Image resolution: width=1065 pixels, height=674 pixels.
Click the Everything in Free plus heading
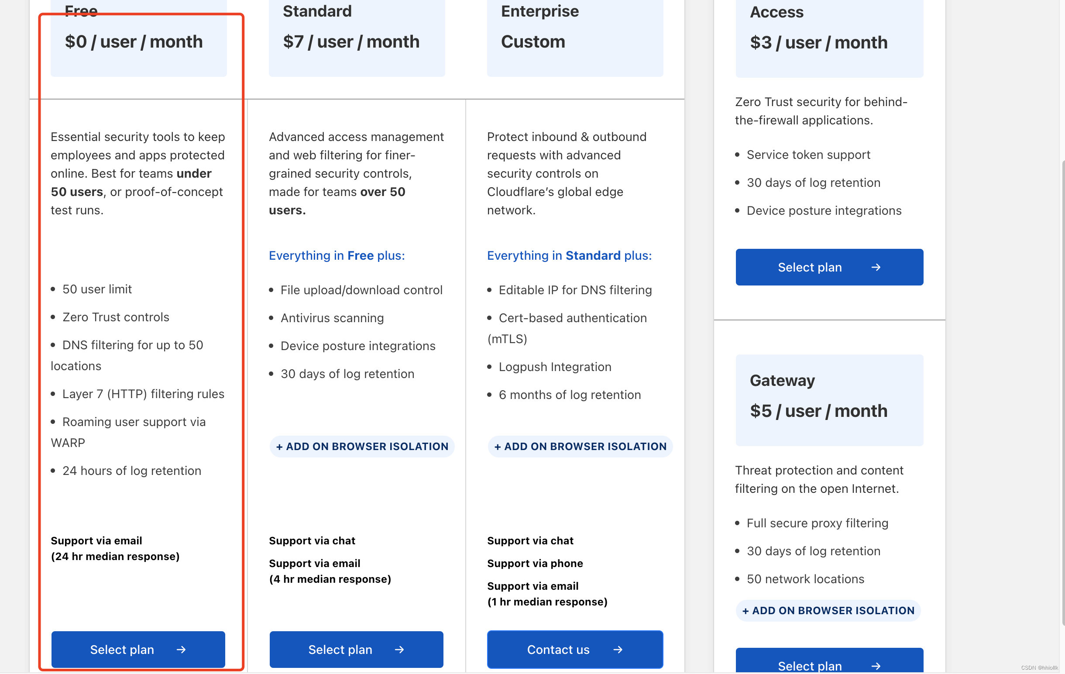pos(337,256)
